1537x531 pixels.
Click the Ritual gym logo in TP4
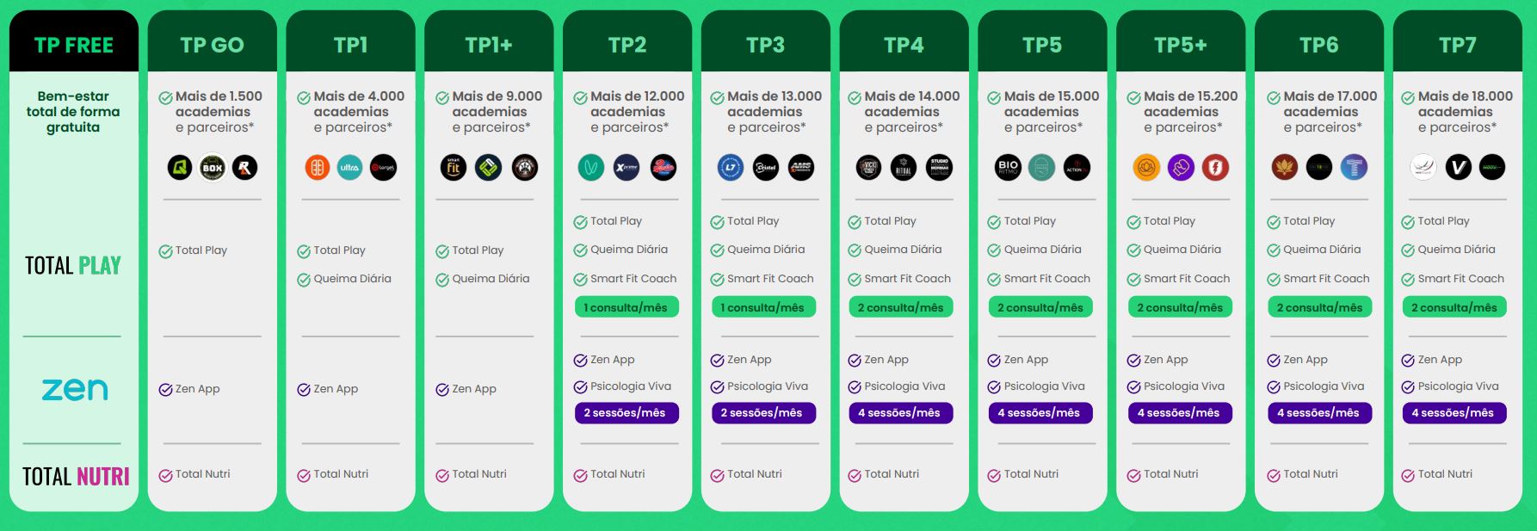click(x=904, y=168)
